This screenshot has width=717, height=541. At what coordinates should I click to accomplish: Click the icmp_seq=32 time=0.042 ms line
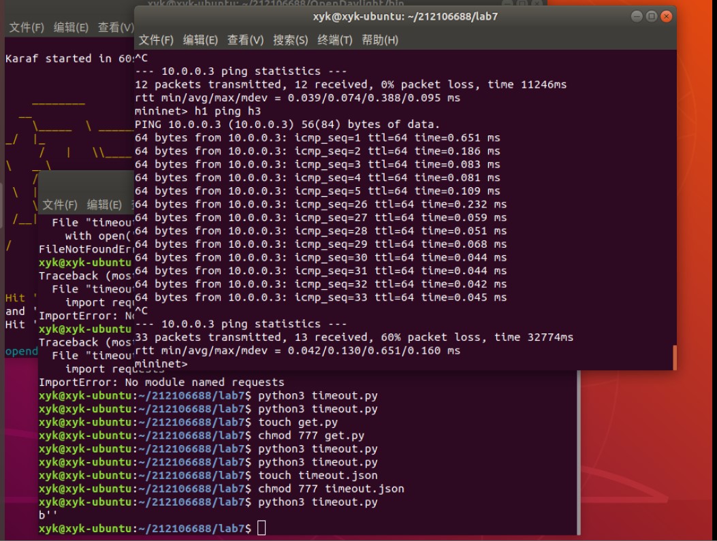click(x=321, y=284)
